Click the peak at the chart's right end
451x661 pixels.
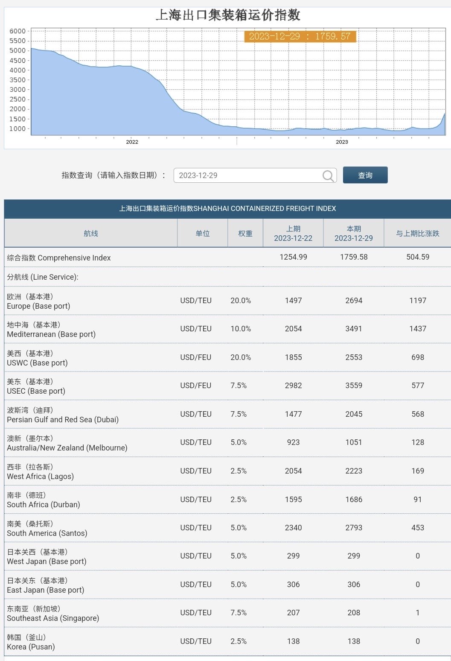(x=445, y=114)
